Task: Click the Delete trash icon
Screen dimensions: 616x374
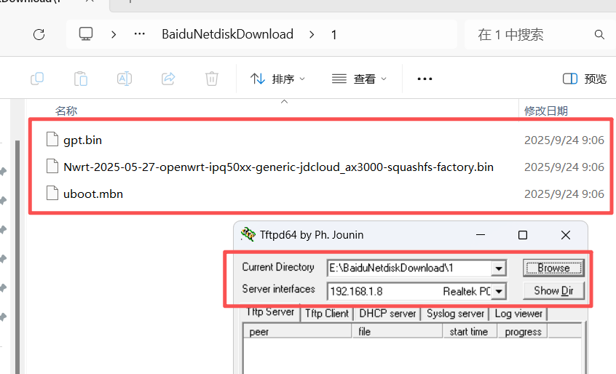Action: (x=212, y=79)
